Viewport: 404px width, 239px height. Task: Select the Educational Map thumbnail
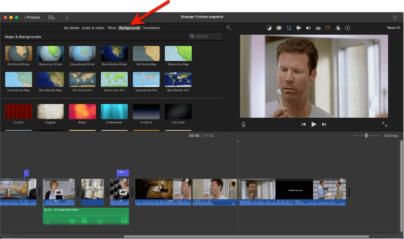(19, 79)
